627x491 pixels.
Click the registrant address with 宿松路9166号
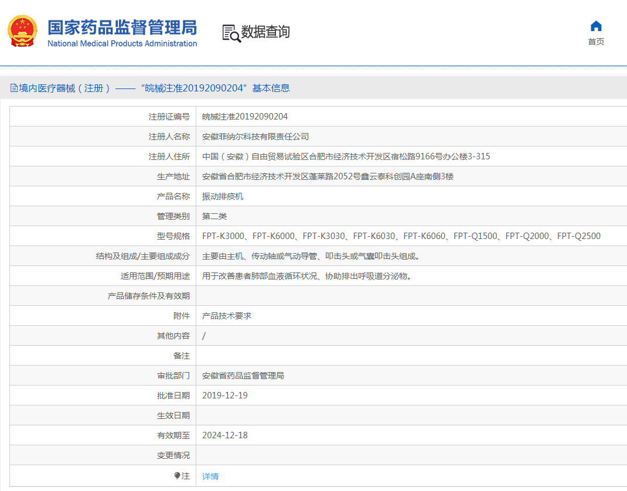(346, 156)
